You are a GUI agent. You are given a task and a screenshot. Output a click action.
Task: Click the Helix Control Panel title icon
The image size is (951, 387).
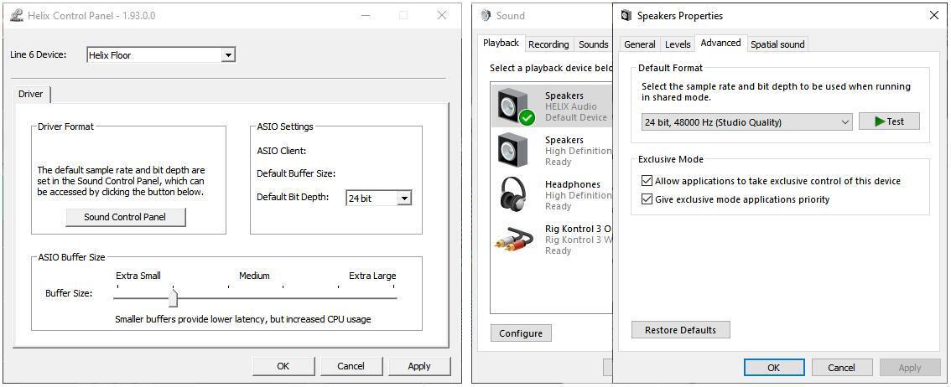tap(17, 15)
